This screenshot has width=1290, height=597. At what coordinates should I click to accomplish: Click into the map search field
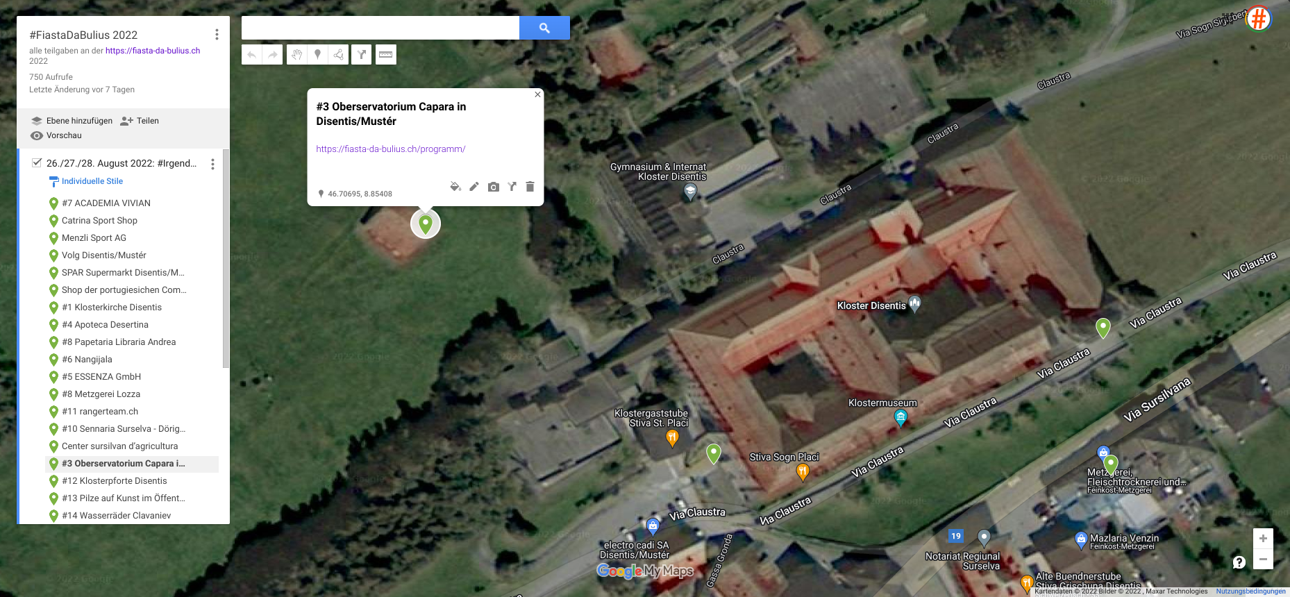(x=380, y=28)
